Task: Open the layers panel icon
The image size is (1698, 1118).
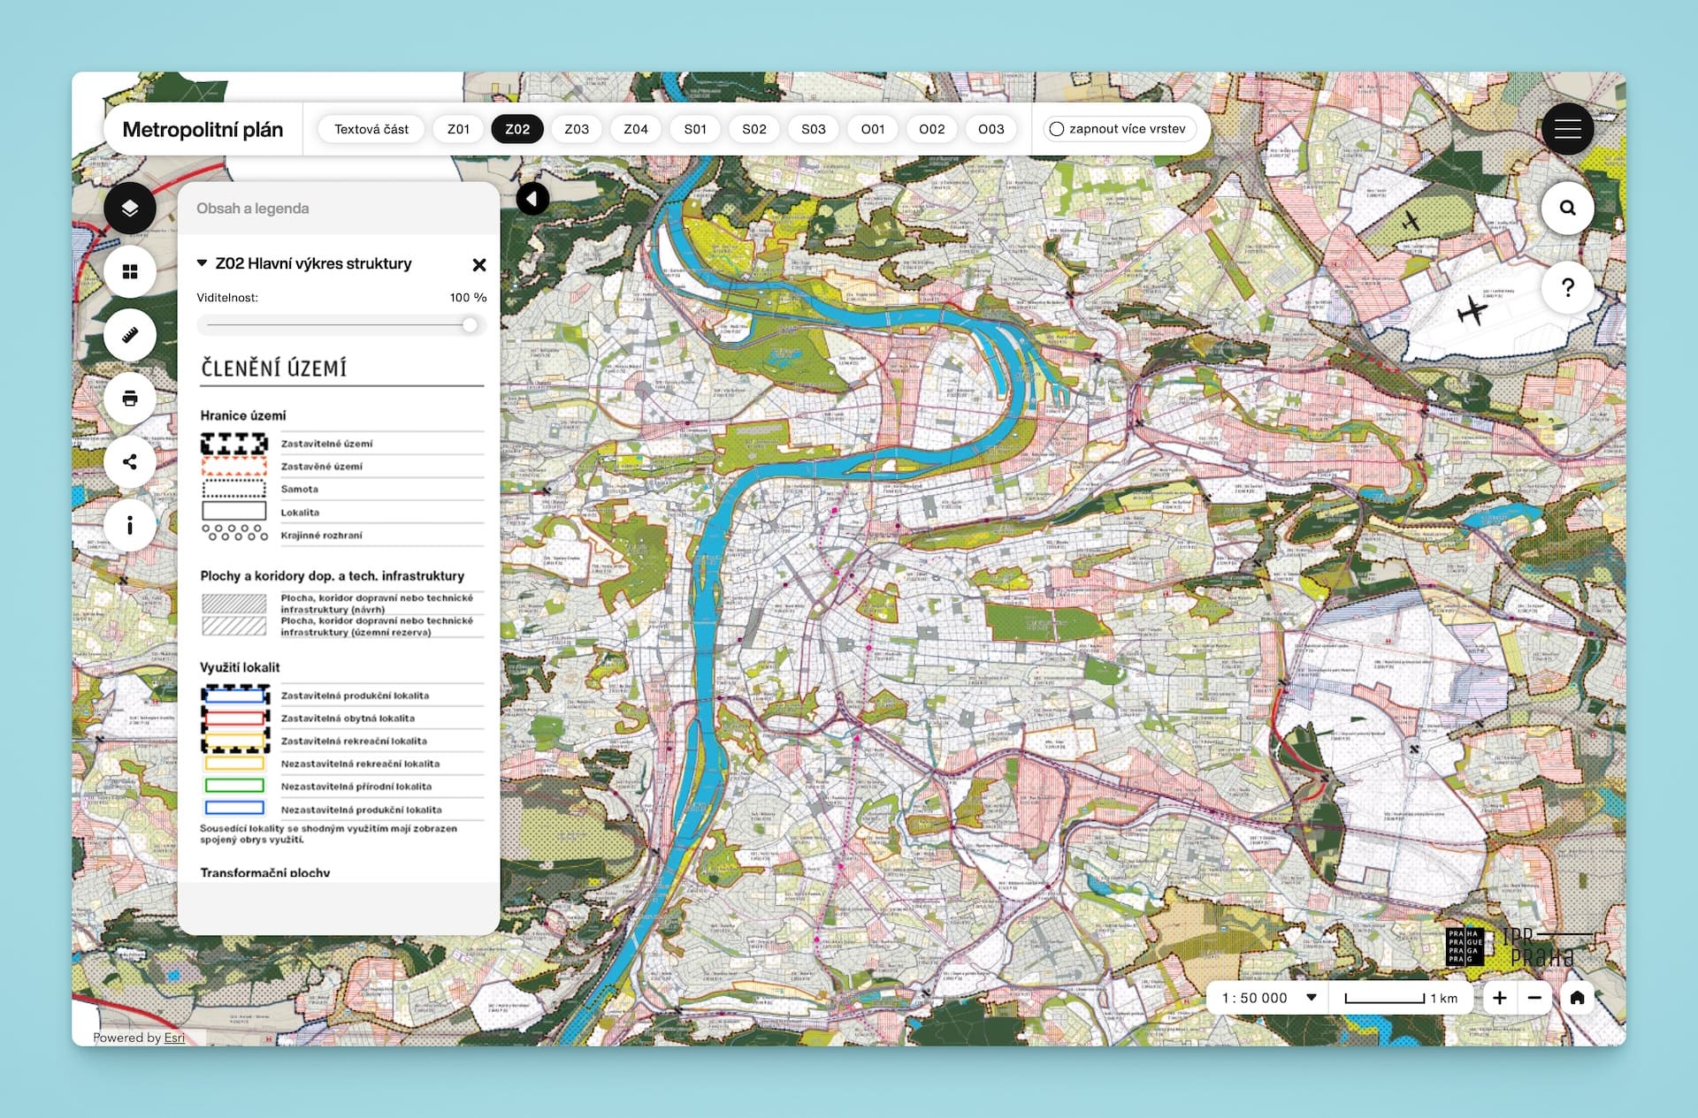Action: click(130, 209)
